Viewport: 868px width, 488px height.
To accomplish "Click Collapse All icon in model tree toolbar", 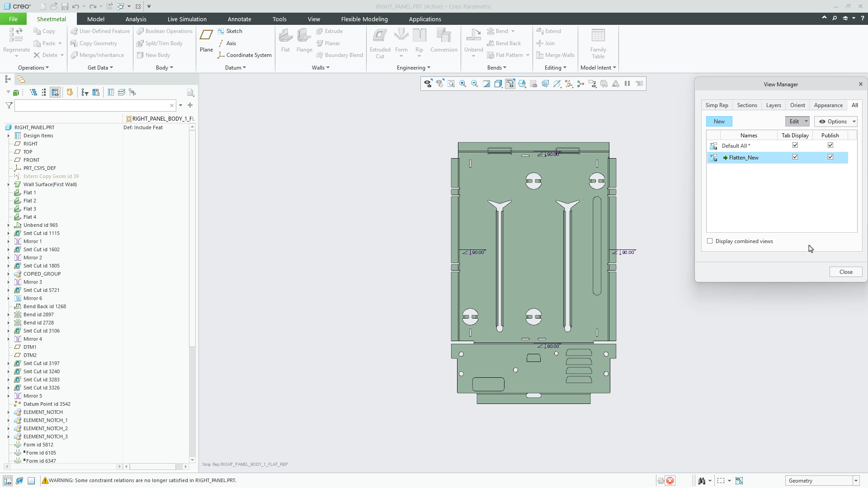I will (x=44, y=92).
